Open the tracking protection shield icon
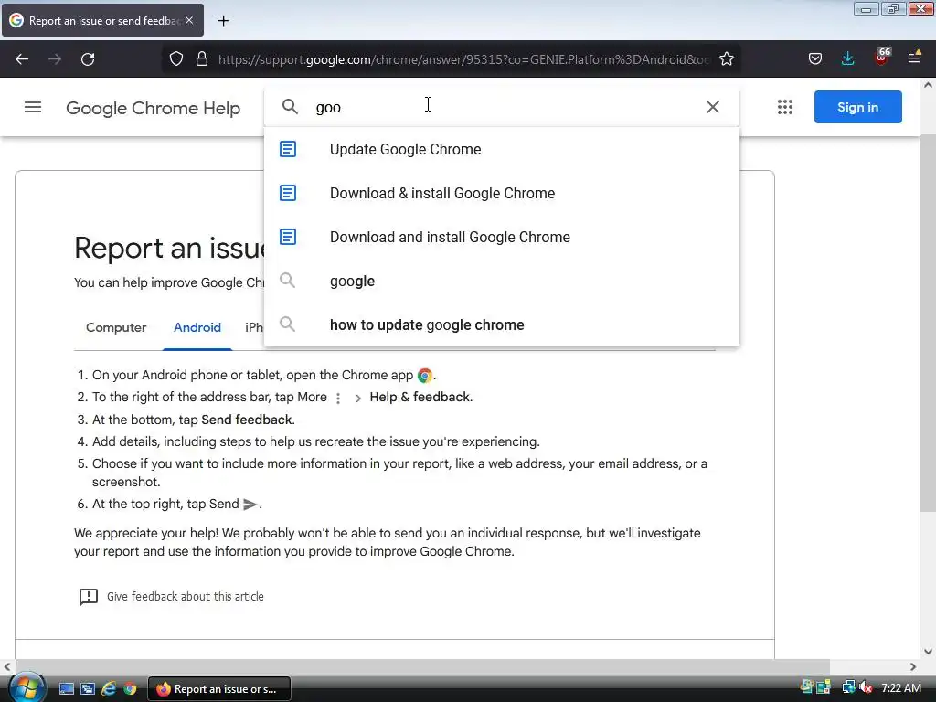 point(176,59)
